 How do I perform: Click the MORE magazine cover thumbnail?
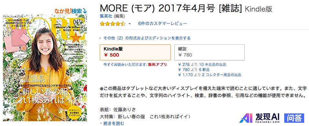point(45,68)
